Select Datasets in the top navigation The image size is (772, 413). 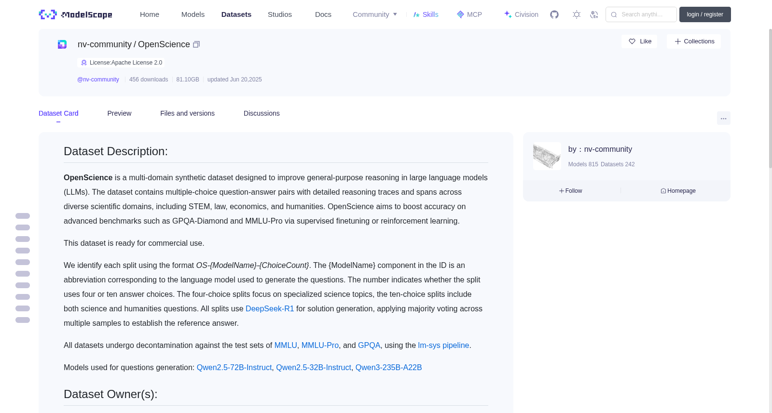click(x=236, y=14)
